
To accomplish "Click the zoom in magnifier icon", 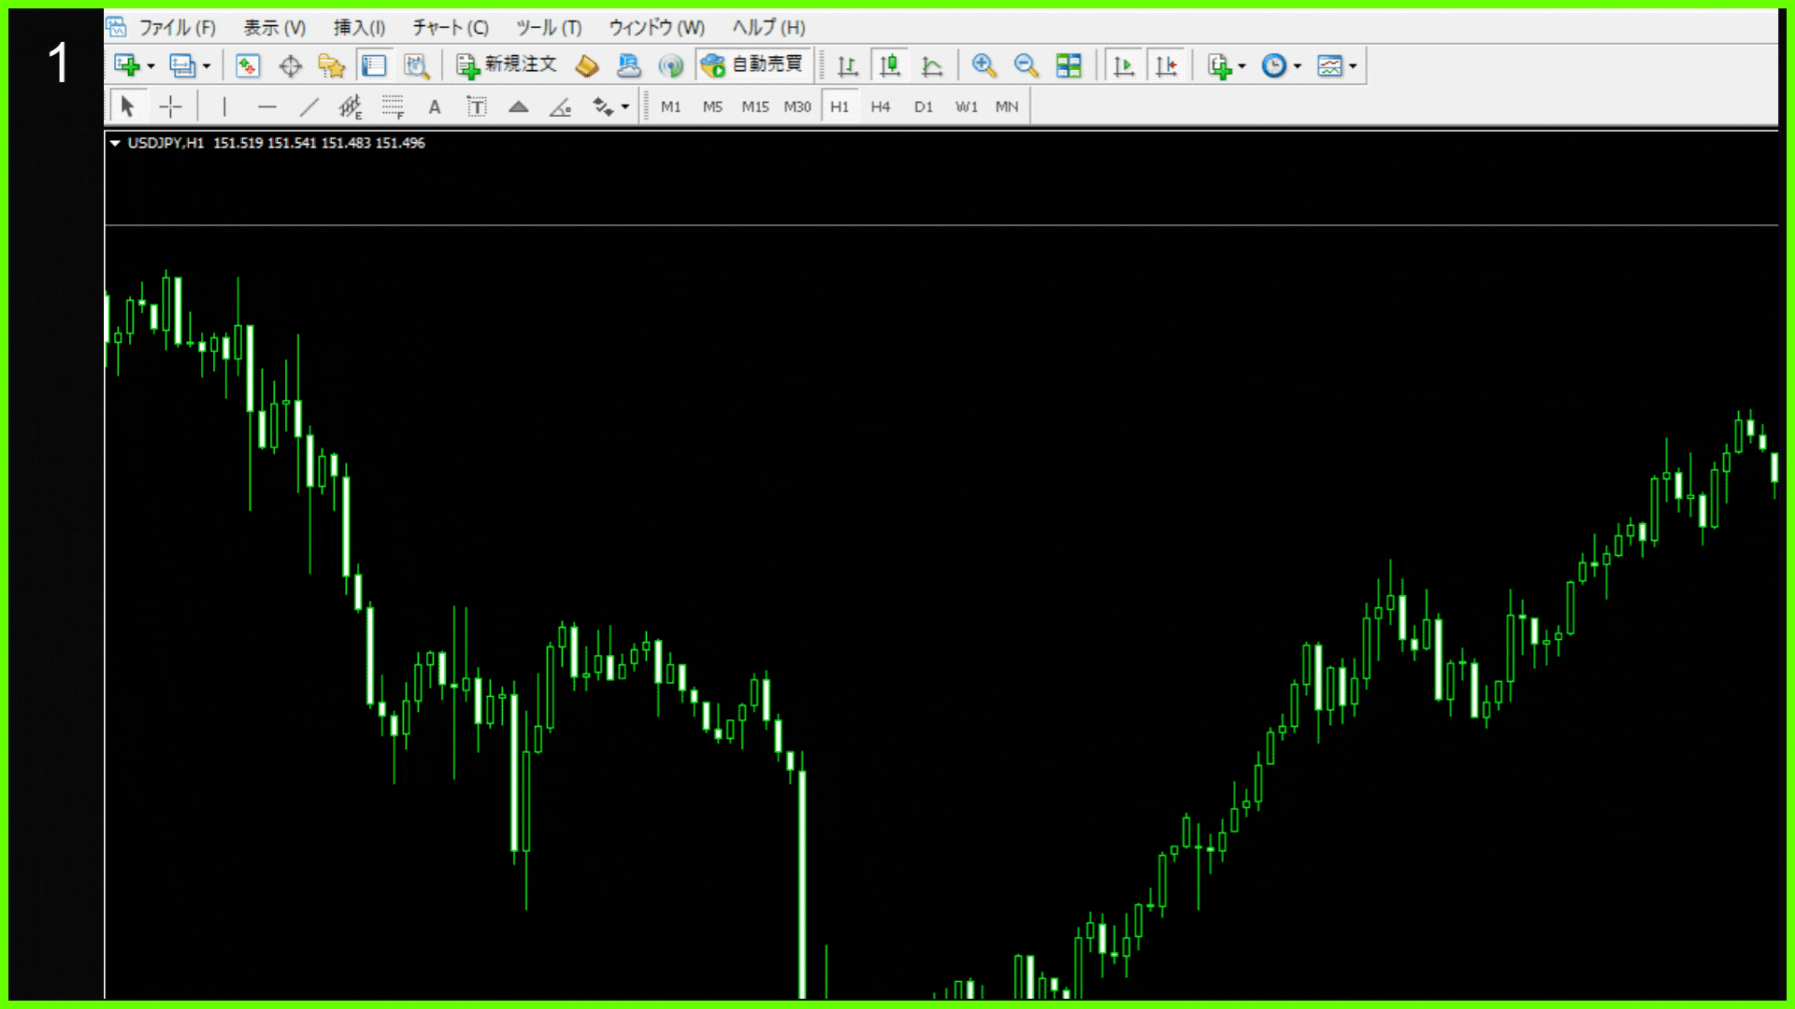I will (x=984, y=65).
